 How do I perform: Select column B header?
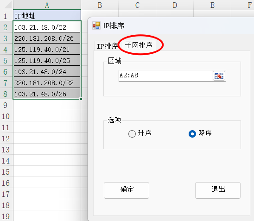100,5
